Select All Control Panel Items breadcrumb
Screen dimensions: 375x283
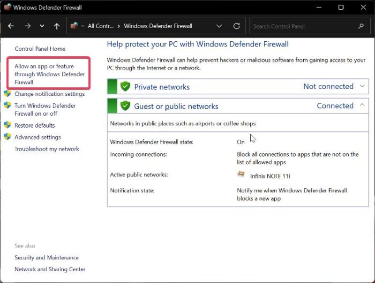[100, 26]
